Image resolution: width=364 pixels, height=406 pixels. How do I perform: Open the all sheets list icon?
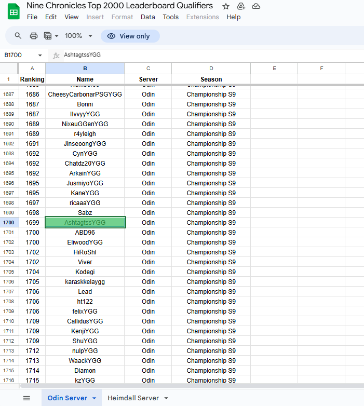click(x=26, y=398)
